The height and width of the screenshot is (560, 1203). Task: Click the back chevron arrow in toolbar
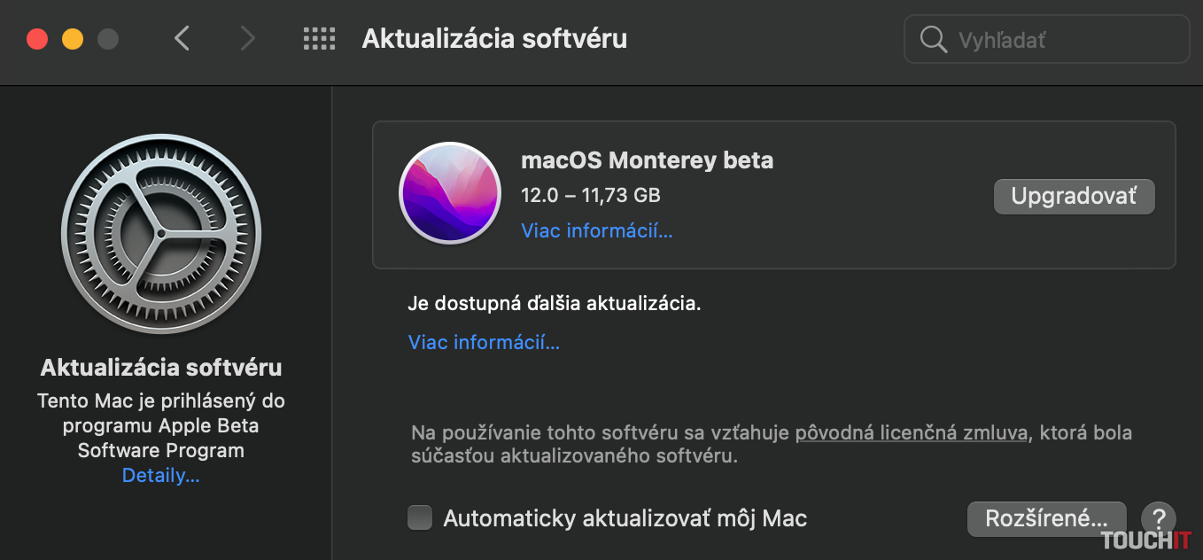[182, 38]
